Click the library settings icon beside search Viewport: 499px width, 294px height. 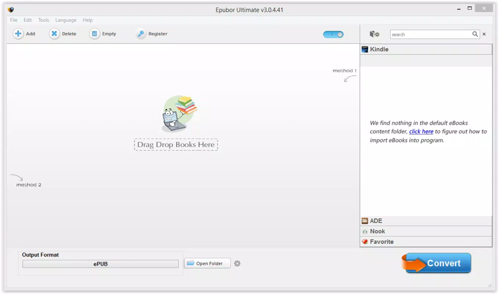pyautogui.click(x=374, y=34)
